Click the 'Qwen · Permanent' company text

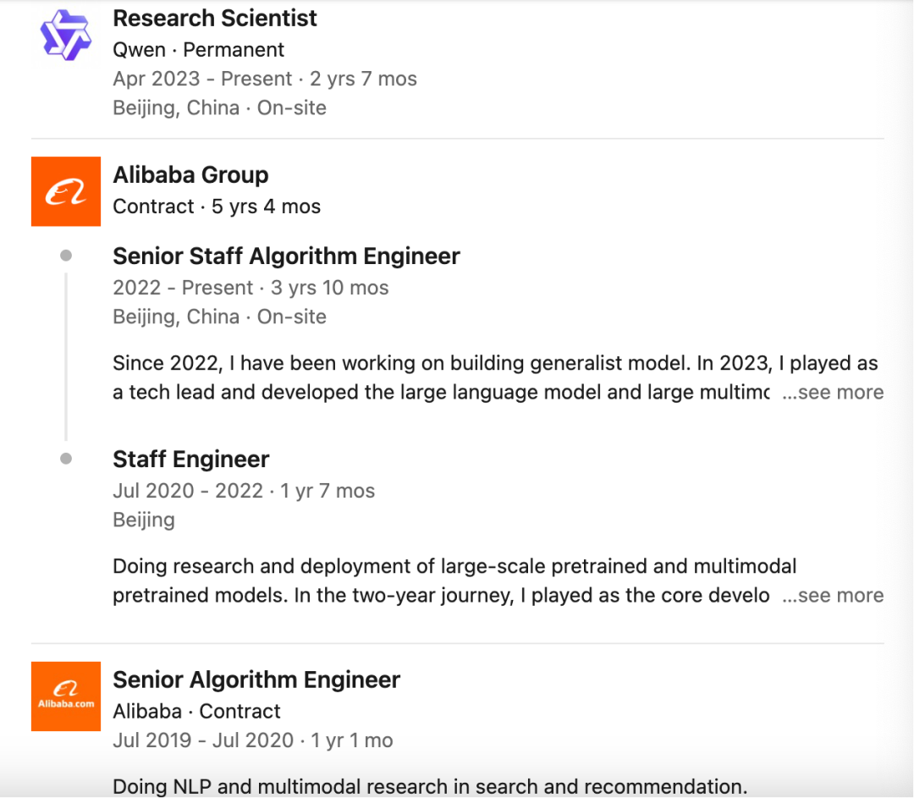[x=198, y=50]
